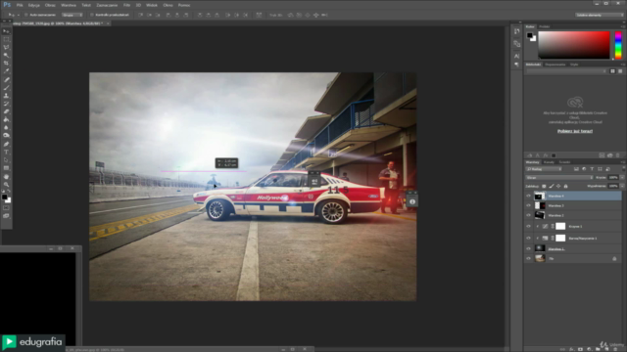This screenshot has height=352, width=627.
Task: Hide the Warstwa 3 layer
Action: 528,205
